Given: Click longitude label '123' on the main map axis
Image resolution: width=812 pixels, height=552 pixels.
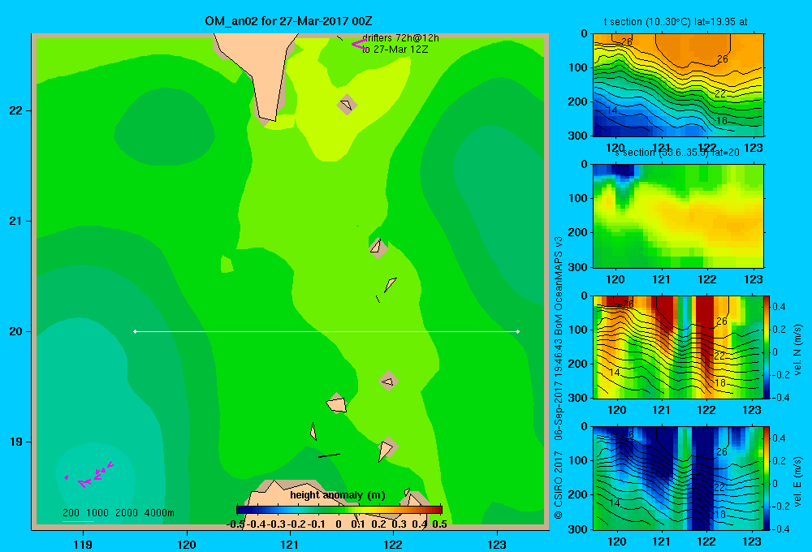Looking at the screenshot, I should [x=497, y=544].
